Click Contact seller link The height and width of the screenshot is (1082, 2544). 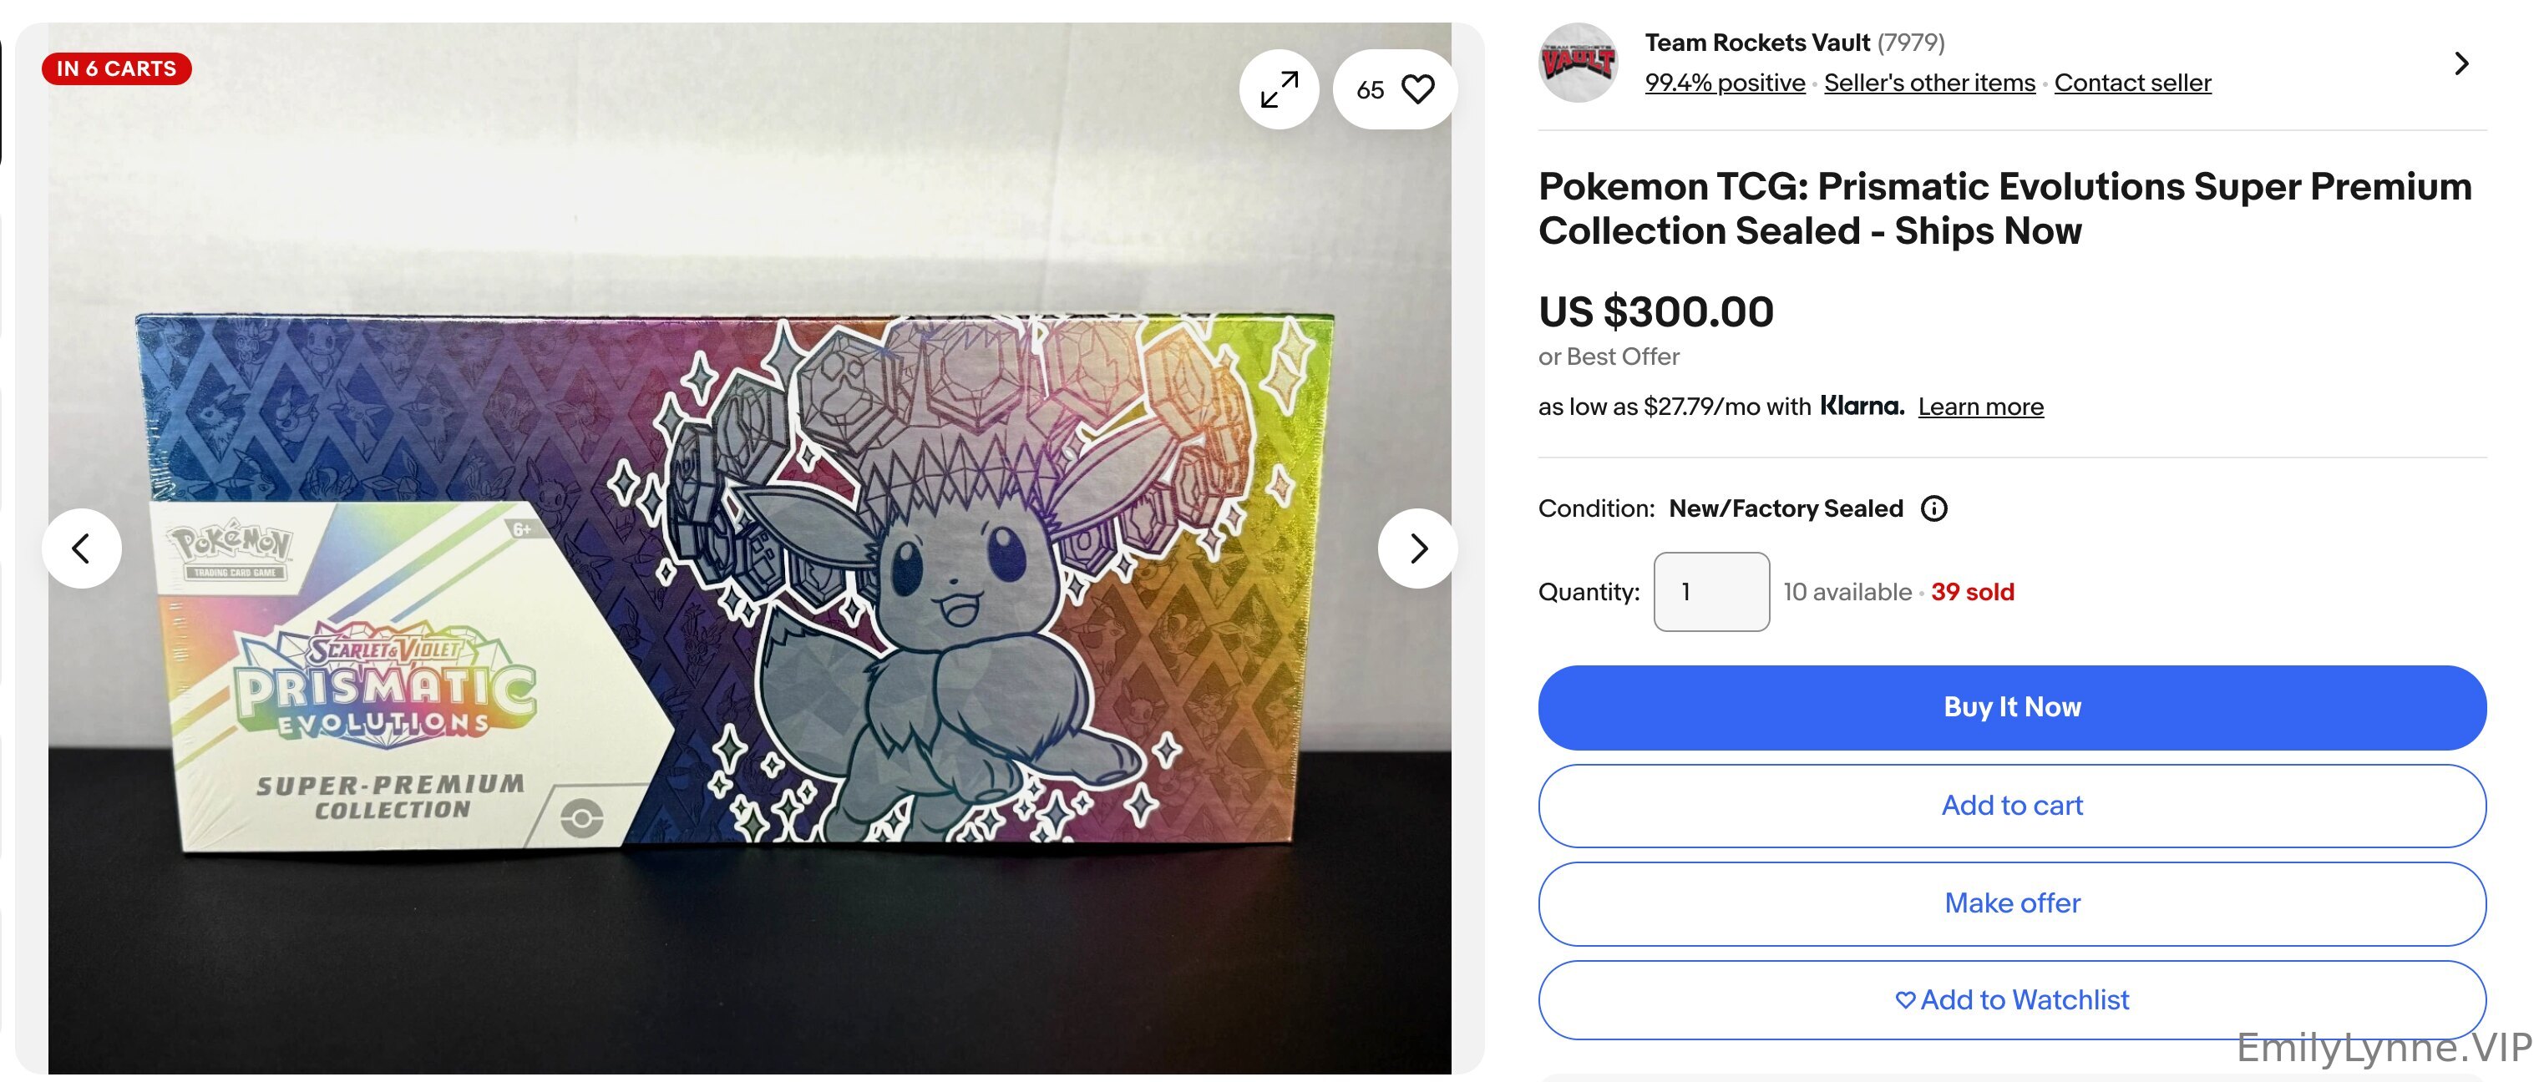(2132, 83)
